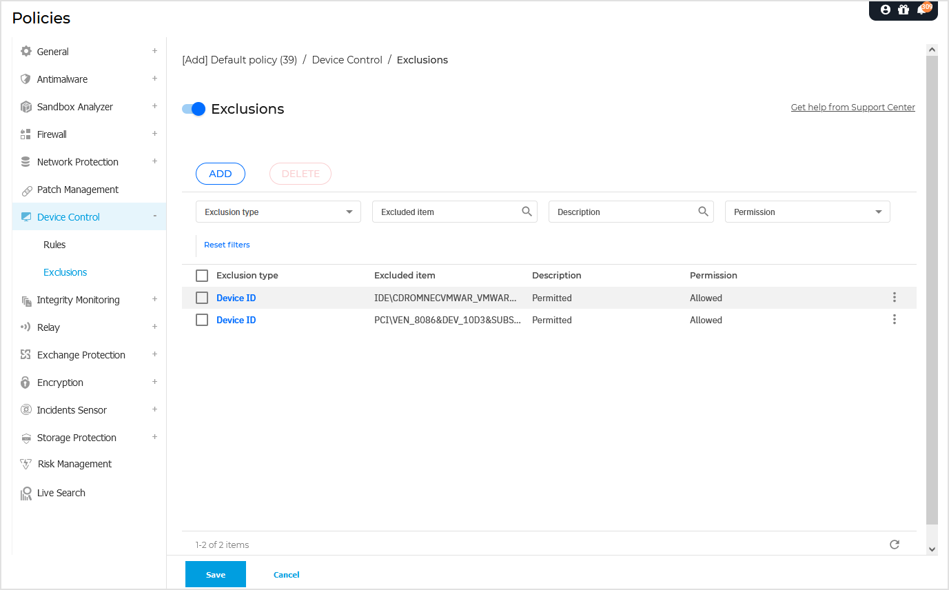Click the Patch Management icon
Viewport: 949px width, 590px height.
pyautogui.click(x=25, y=189)
